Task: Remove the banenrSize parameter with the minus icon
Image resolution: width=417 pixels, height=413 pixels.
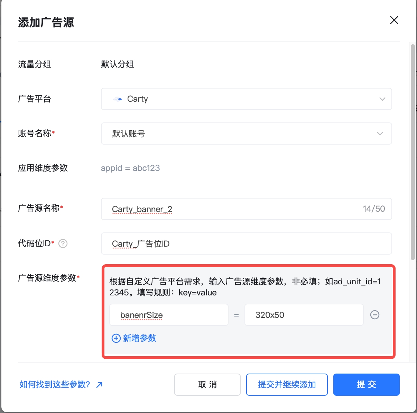Action: click(x=375, y=315)
